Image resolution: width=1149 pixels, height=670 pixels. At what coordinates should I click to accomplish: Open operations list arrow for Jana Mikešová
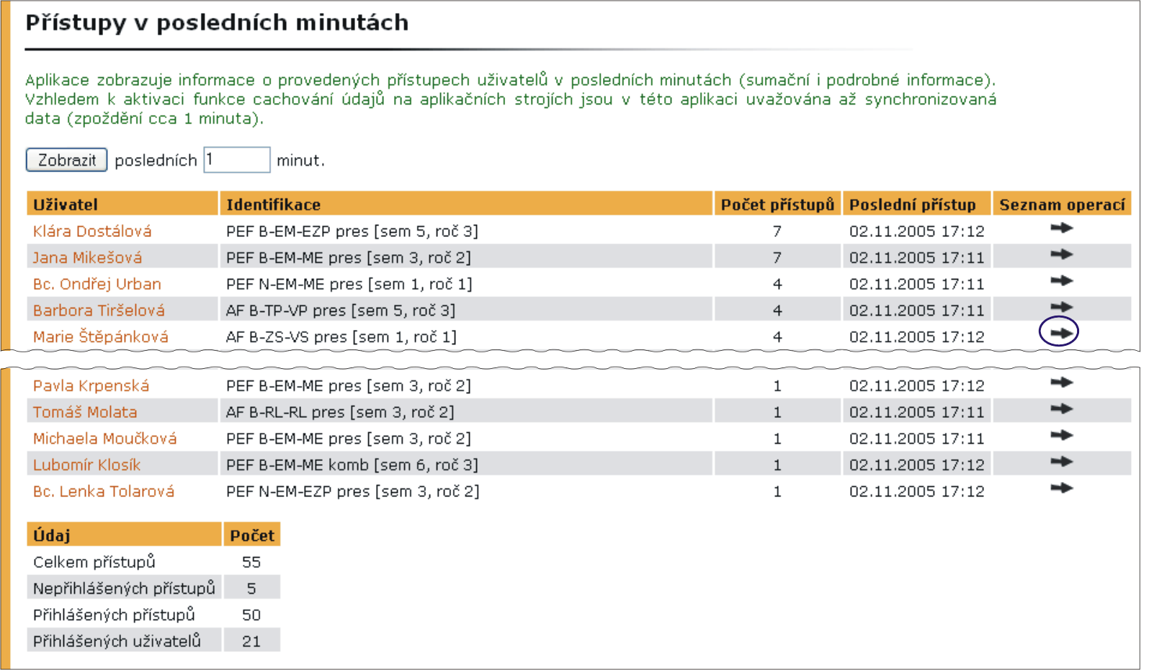(1061, 254)
